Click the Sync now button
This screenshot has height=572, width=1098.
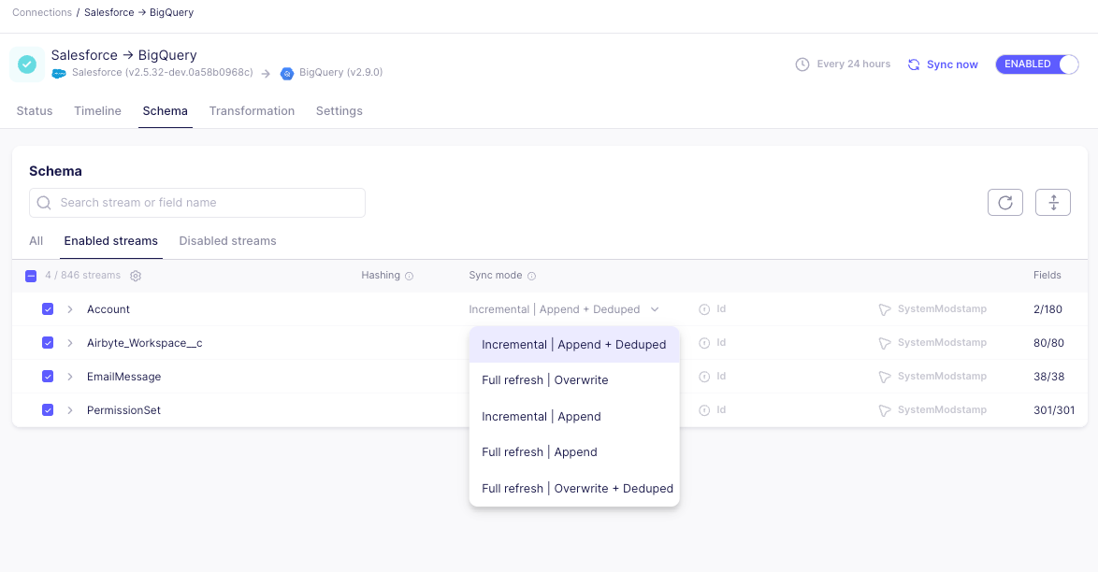[x=950, y=64]
